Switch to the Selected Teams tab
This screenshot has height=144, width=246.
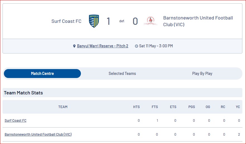pos(122,74)
